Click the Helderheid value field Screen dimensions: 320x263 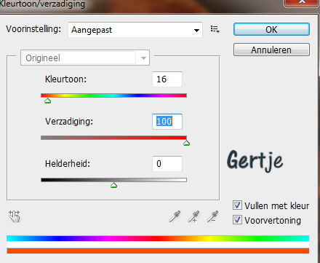coord(167,164)
